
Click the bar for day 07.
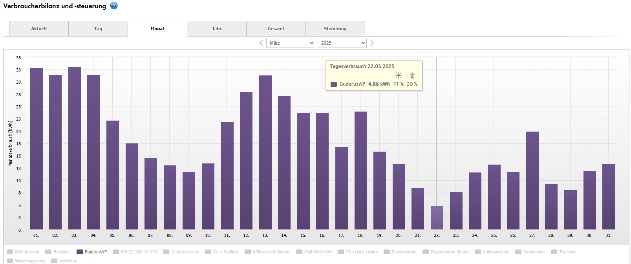[151, 194]
